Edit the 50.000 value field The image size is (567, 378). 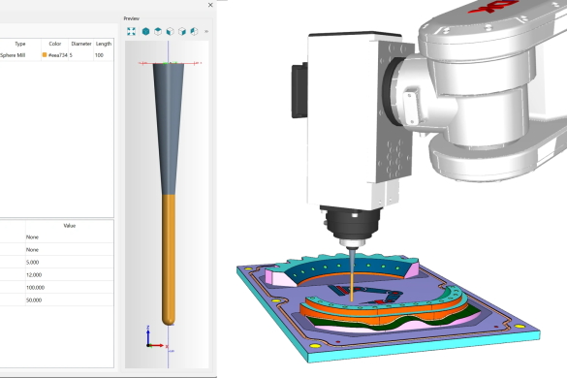[70, 299]
